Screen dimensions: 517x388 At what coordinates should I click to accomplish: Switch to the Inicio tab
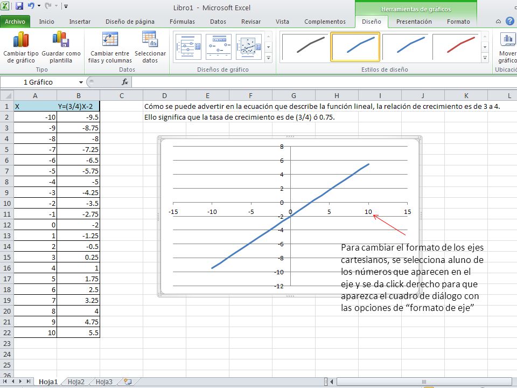click(46, 22)
